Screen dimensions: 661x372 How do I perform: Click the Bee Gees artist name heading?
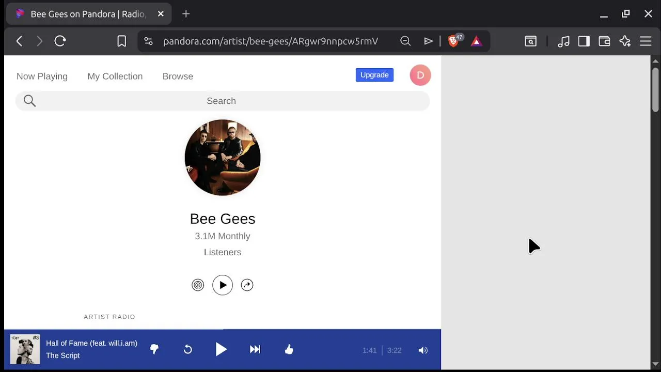pos(223,219)
